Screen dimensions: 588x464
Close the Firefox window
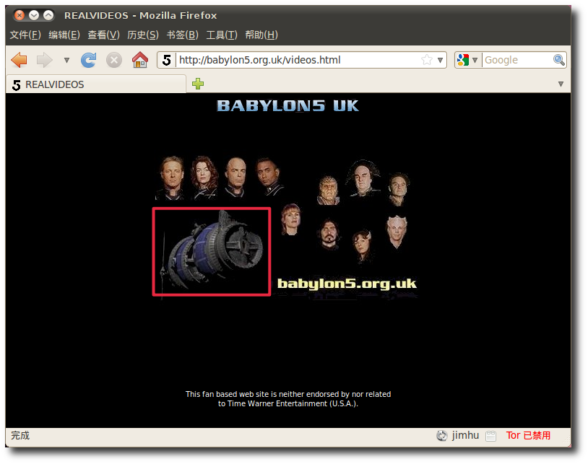(x=20, y=15)
